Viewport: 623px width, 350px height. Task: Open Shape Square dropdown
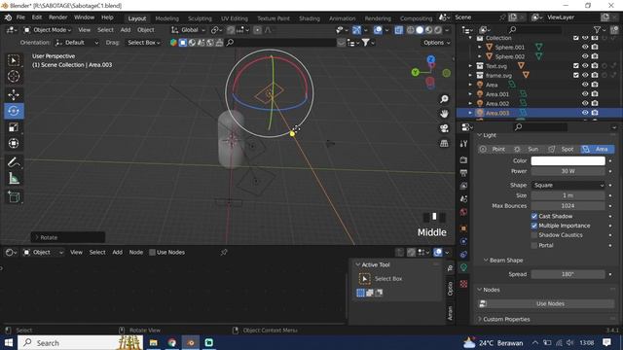[x=568, y=186]
